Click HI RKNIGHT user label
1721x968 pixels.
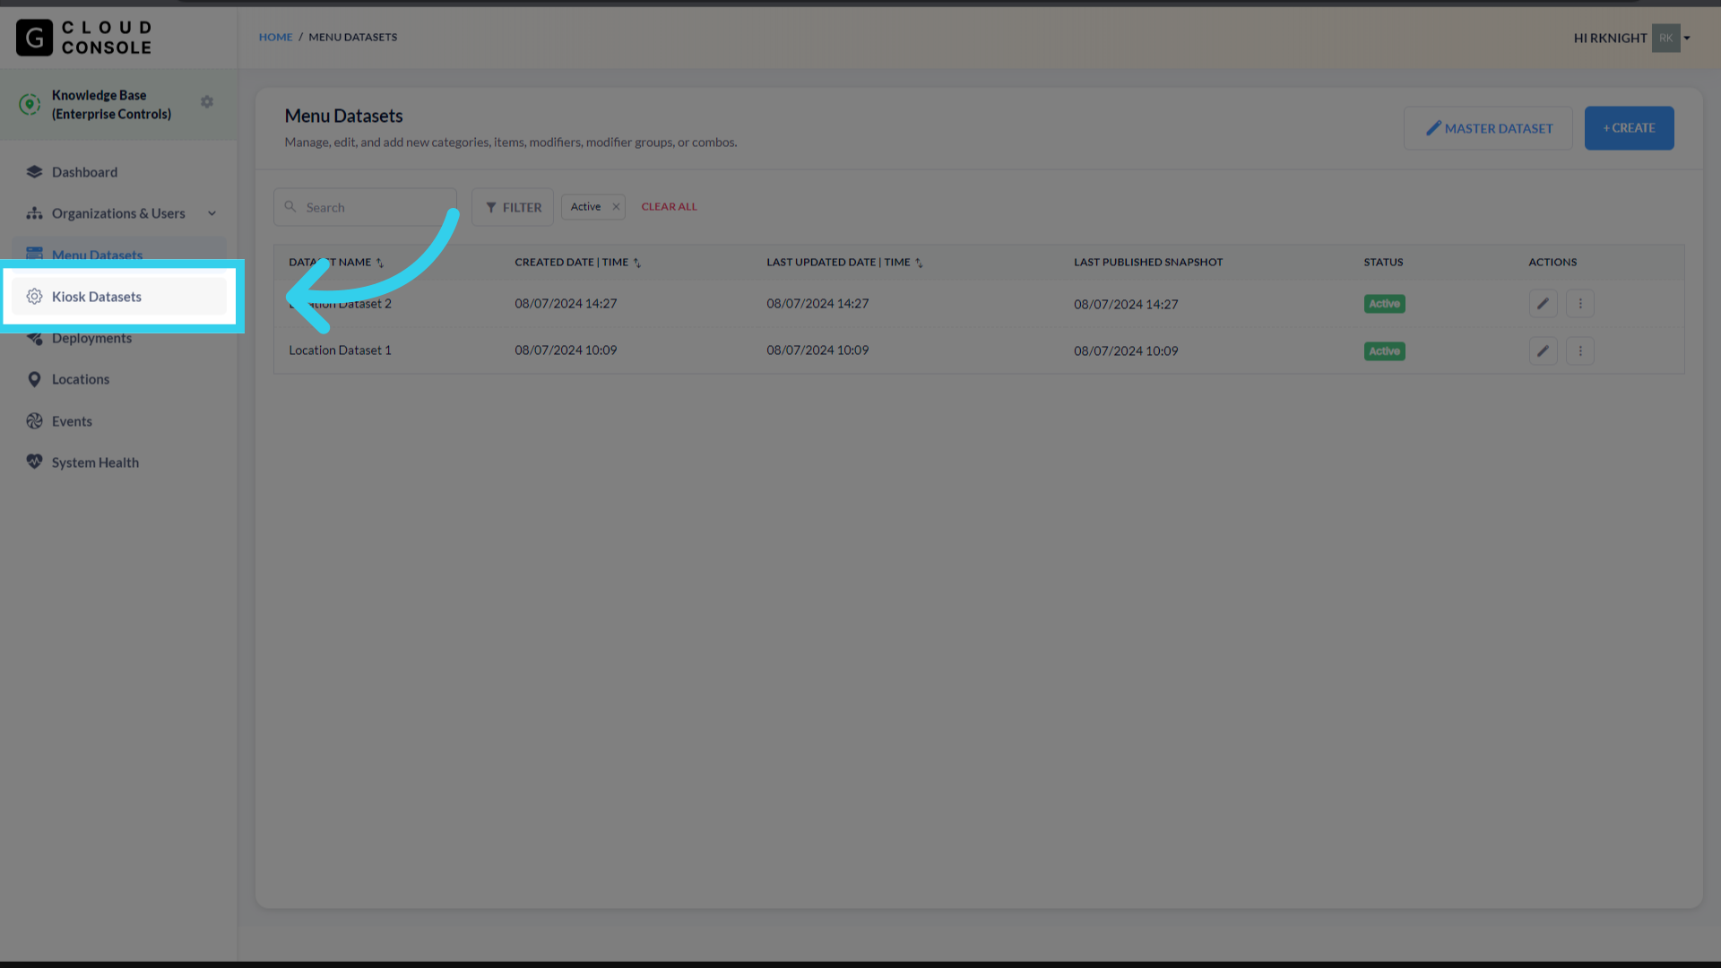coord(1610,38)
